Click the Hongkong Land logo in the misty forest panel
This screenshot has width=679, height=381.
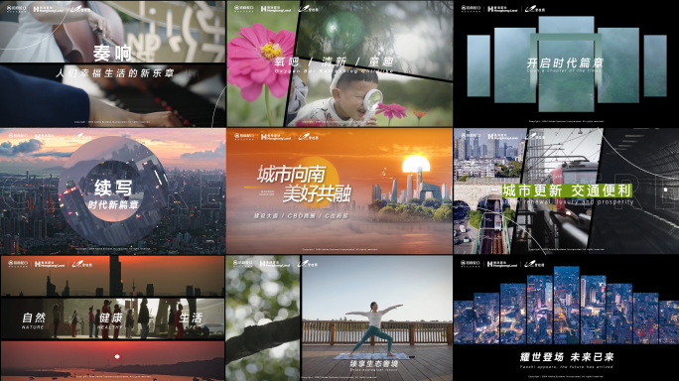[502, 9]
